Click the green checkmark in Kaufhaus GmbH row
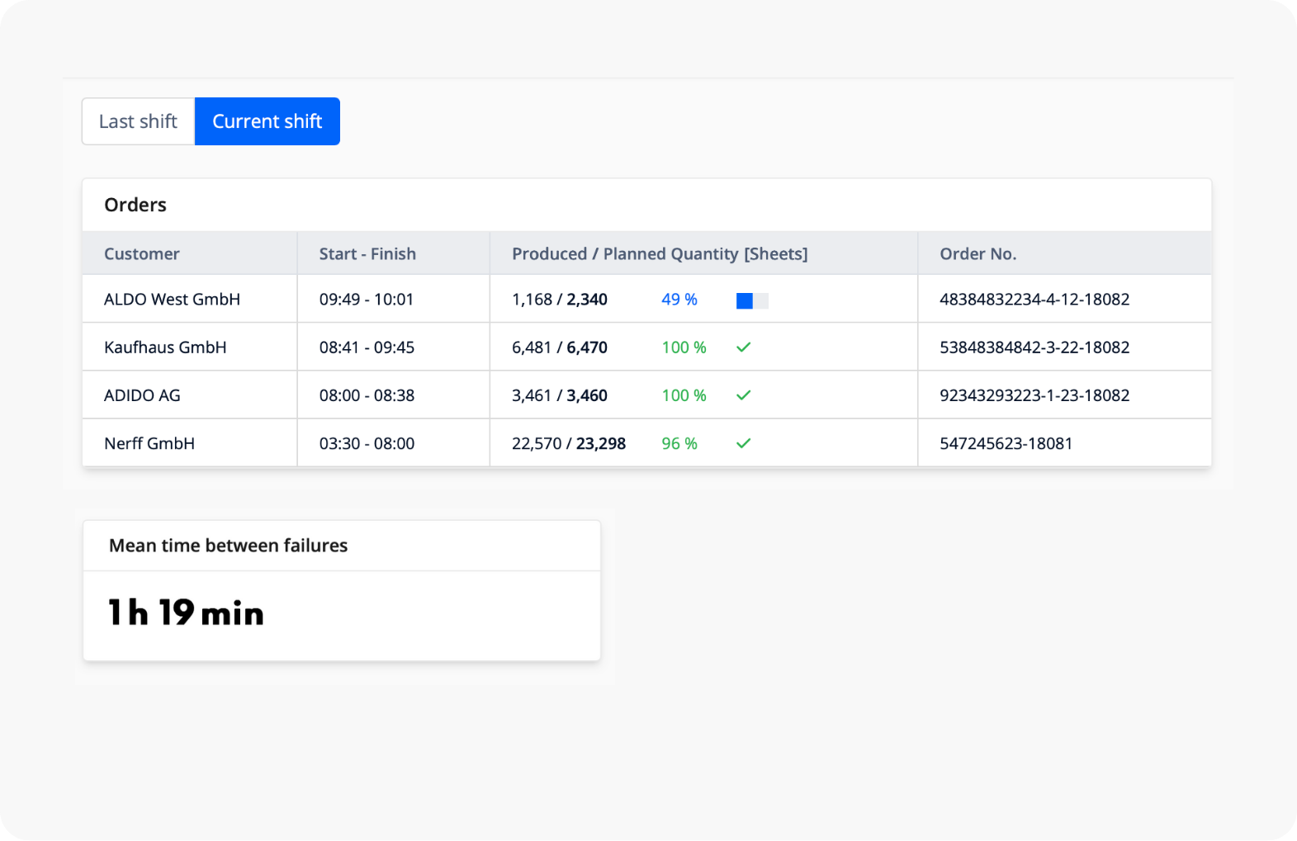This screenshot has height=841, width=1297. click(x=743, y=347)
